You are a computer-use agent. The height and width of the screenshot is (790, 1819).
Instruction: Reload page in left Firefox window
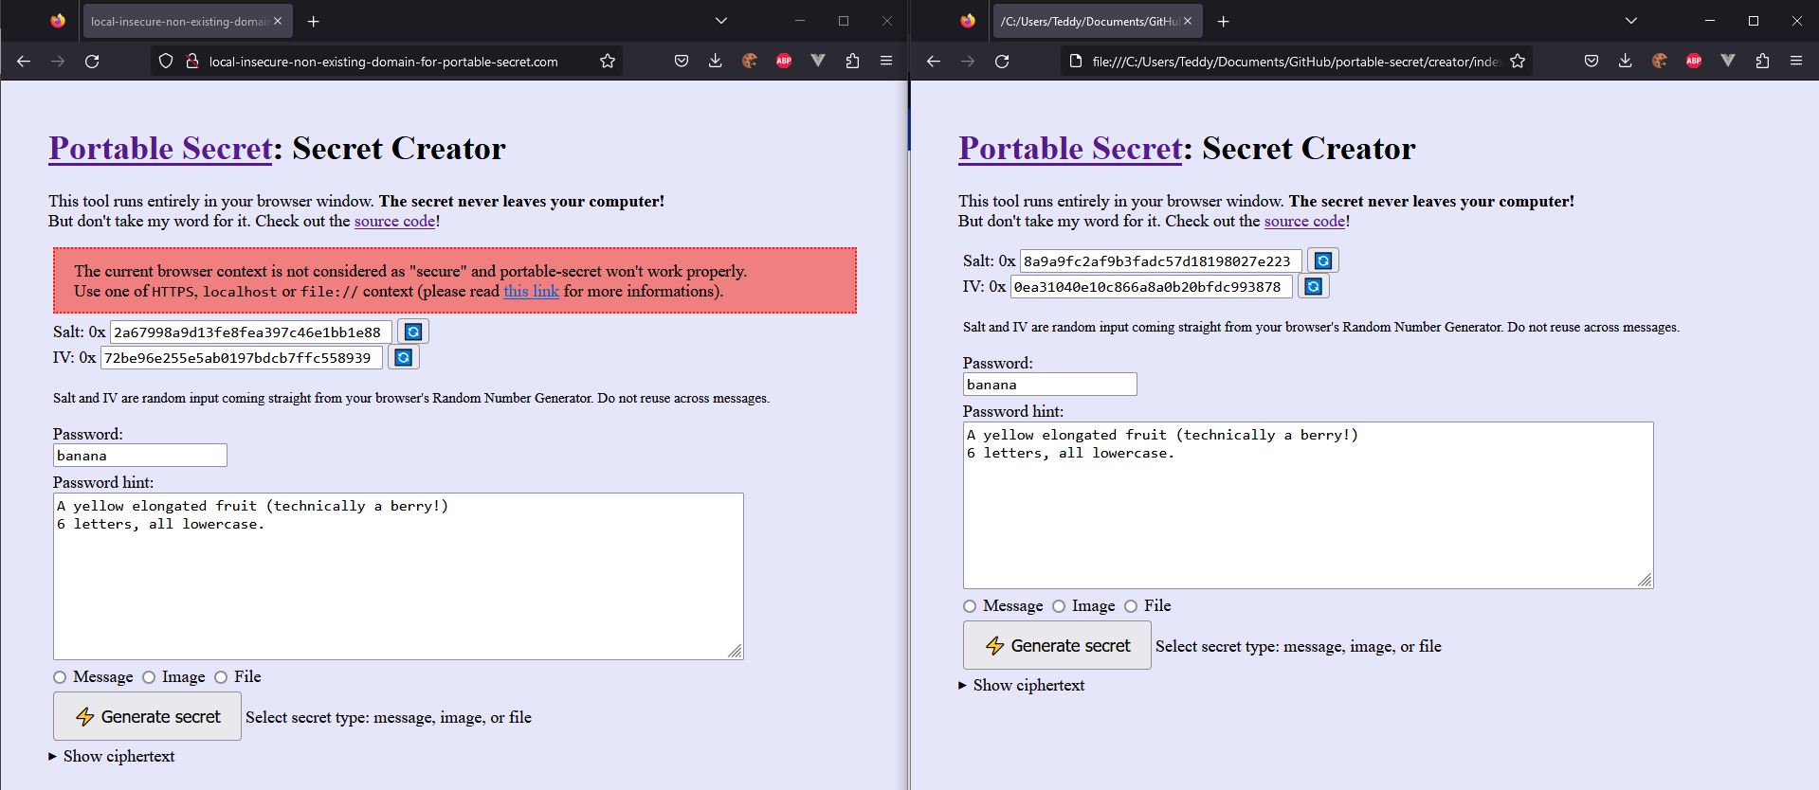click(x=92, y=62)
